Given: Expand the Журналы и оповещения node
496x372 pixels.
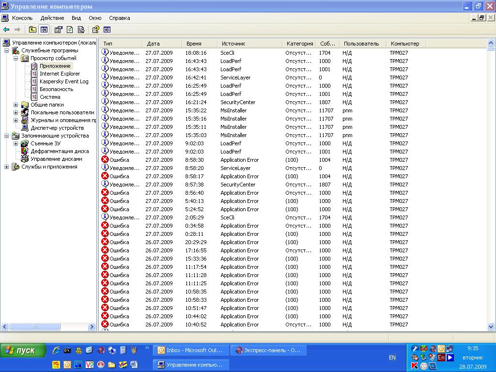Looking at the screenshot, I should point(15,120).
